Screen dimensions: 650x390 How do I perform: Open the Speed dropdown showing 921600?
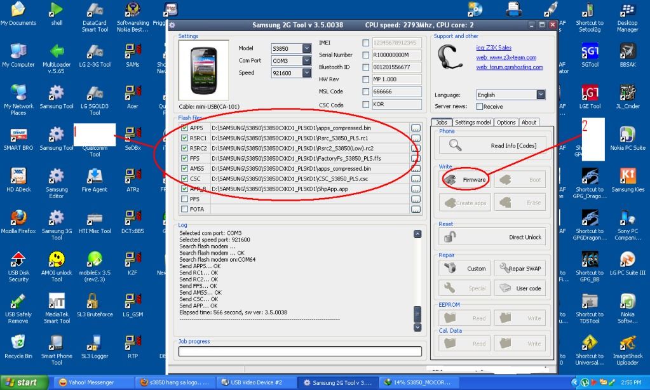click(x=306, y=73)
